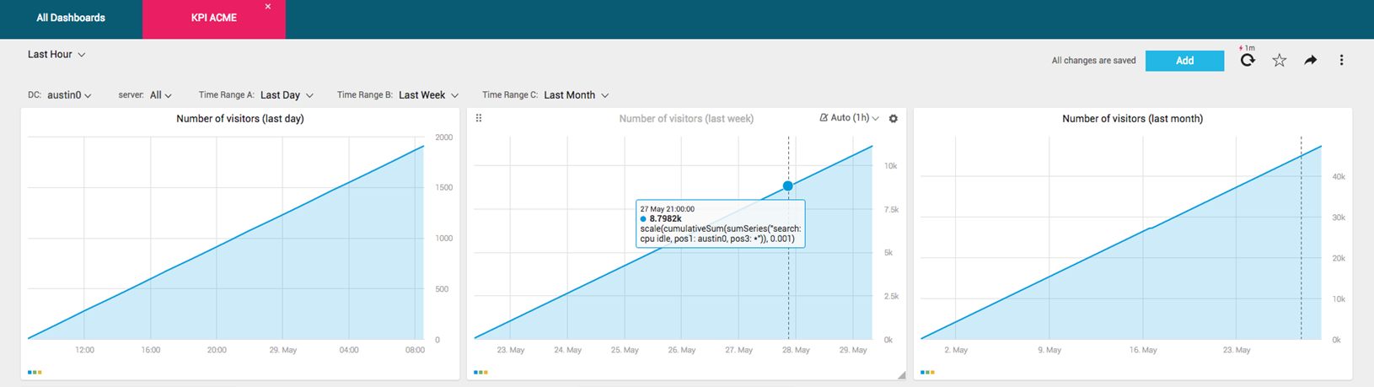
Task: Open the three-dot more options menu
Action: tap(1341, 60)
